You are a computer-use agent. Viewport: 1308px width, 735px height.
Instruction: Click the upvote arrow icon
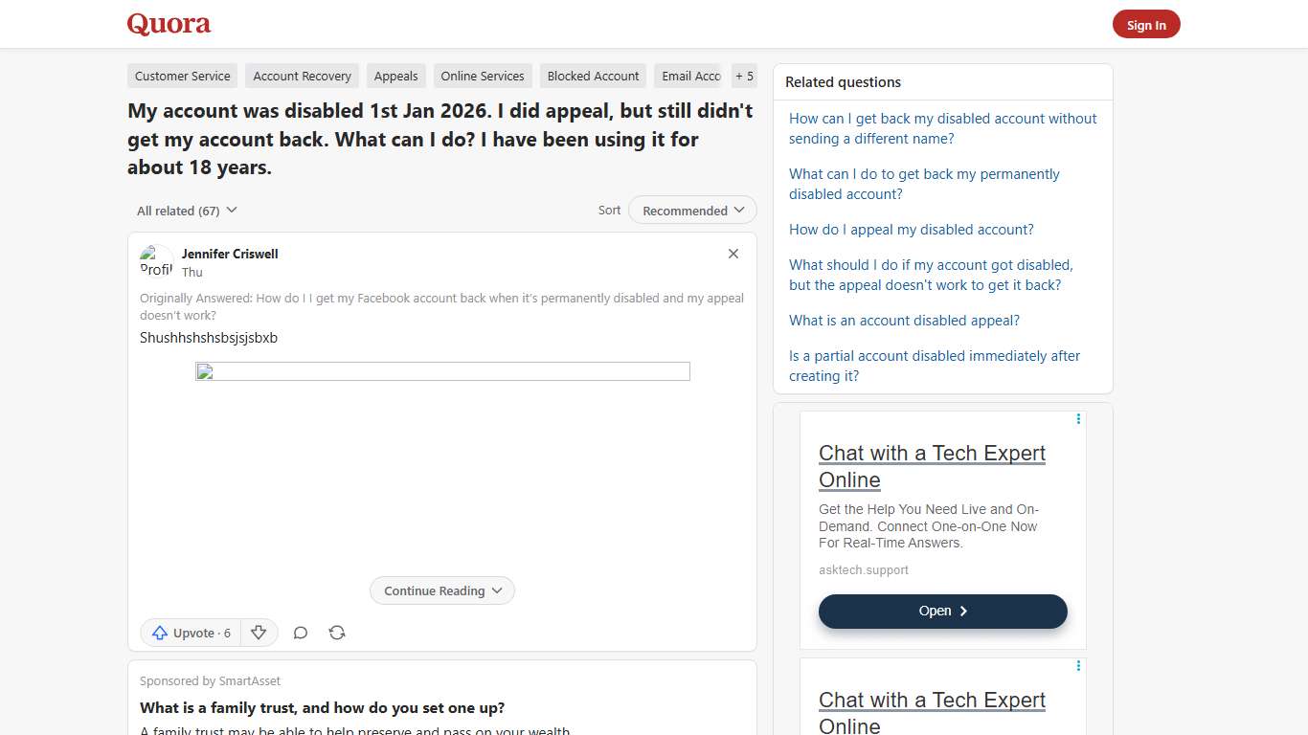(x=160, y=633)
